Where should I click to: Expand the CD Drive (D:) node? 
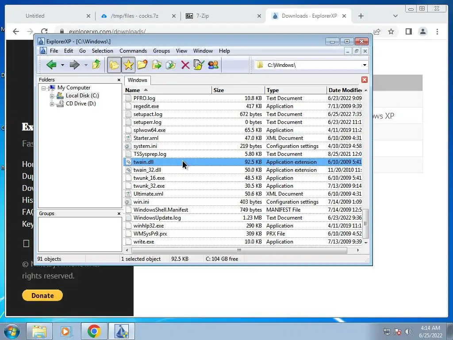pos(52,104)
